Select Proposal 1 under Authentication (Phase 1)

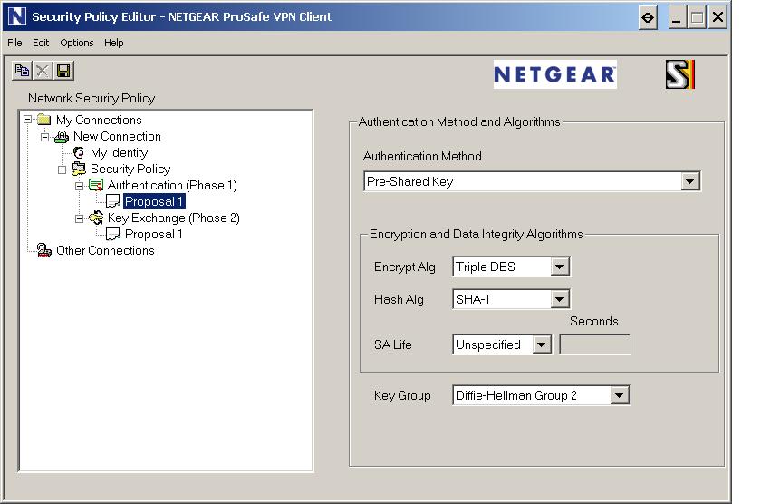pyautogui.click(x=154, y=201)
